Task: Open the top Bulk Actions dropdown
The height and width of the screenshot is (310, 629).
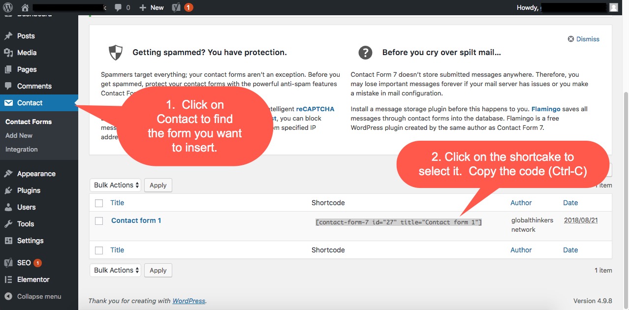Action: 116,185
